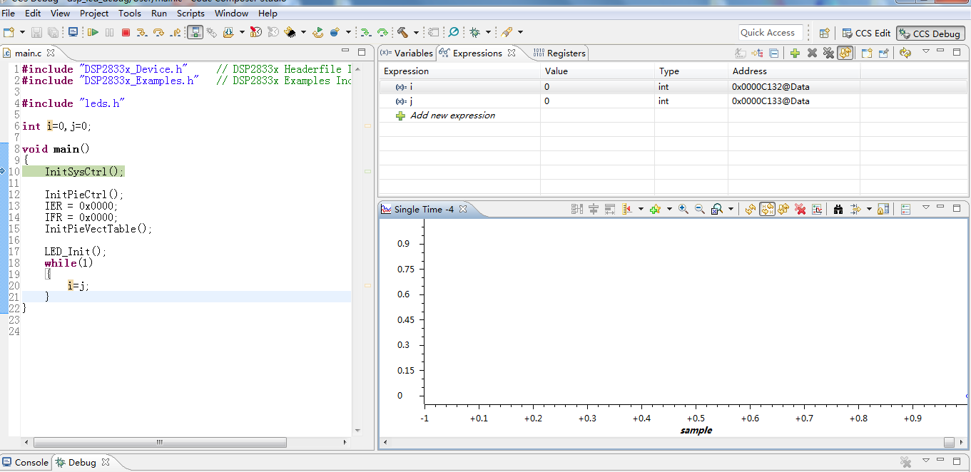Screen dimensions: 971x472
Task: Click the binoculars find icon in graph toolbar
Action: click(x=838, y=209)
